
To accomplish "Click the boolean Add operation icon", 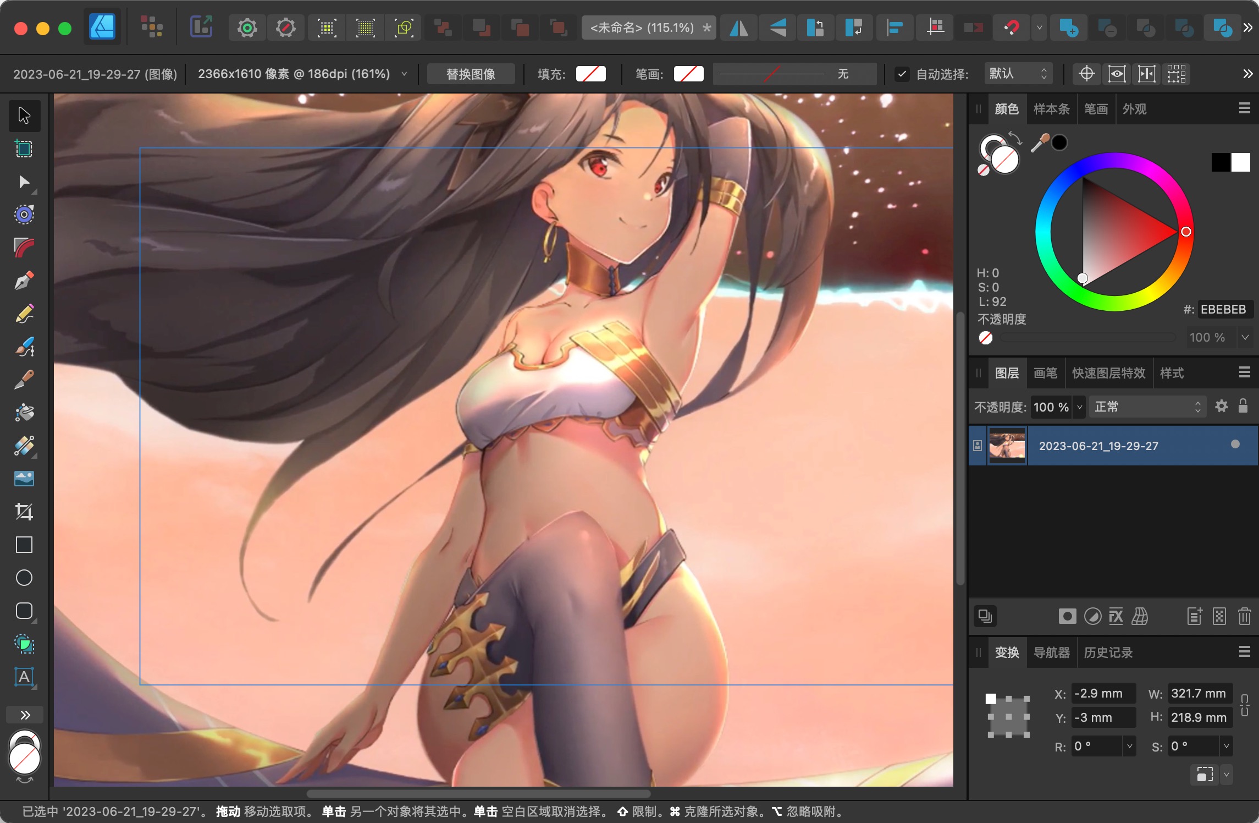I will 1068,28.
